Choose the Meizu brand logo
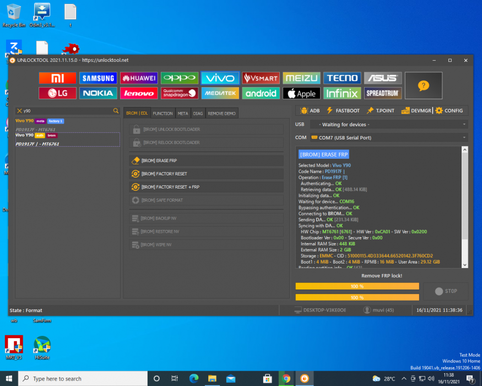 (301, 78)
